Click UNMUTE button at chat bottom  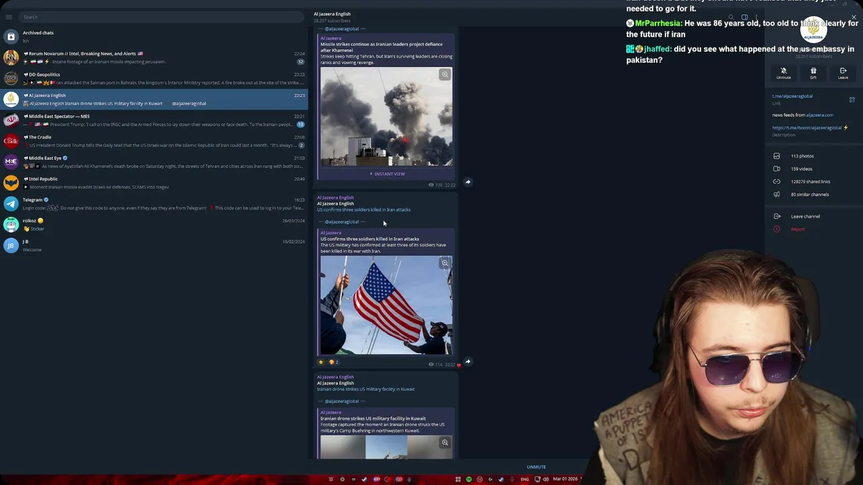pyautogui.click(x=537, y=467)
